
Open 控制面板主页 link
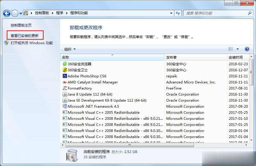(21, 25)
